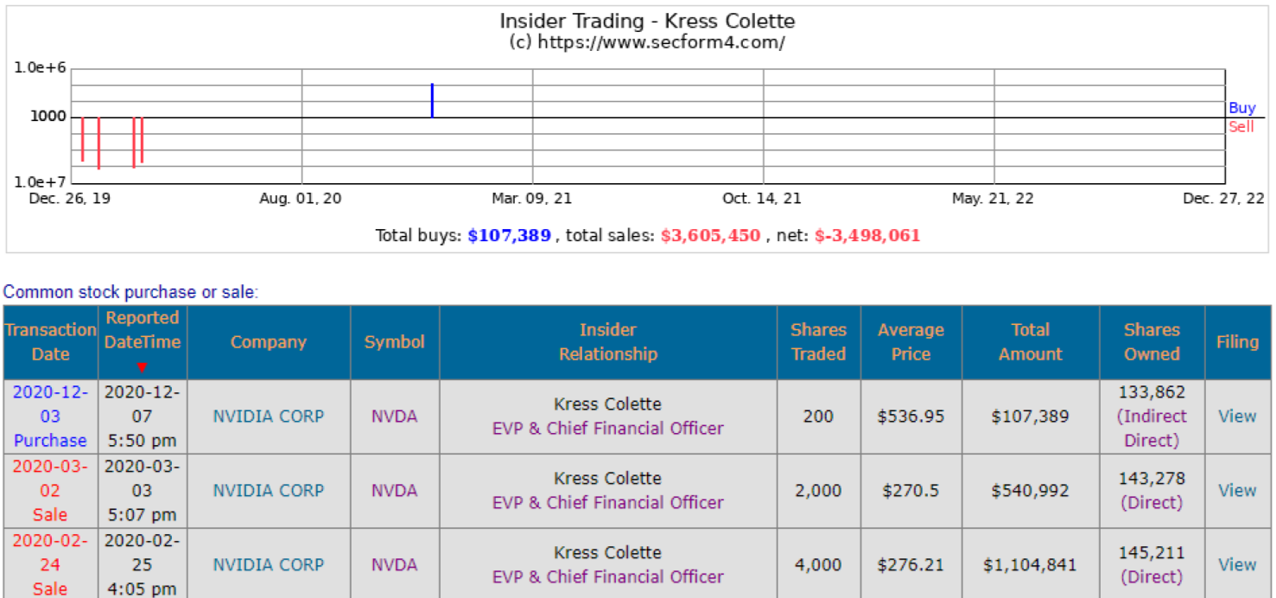The width and height of the screenshot is (1276, 598).
Task: Click the blue buy bar in the chart
Action: pos(432,100)
